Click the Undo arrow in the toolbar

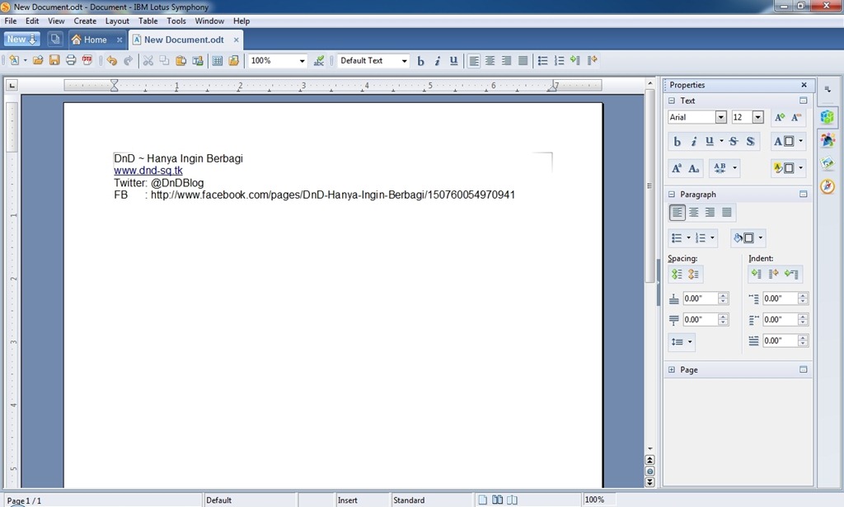[x=111, y=60]
